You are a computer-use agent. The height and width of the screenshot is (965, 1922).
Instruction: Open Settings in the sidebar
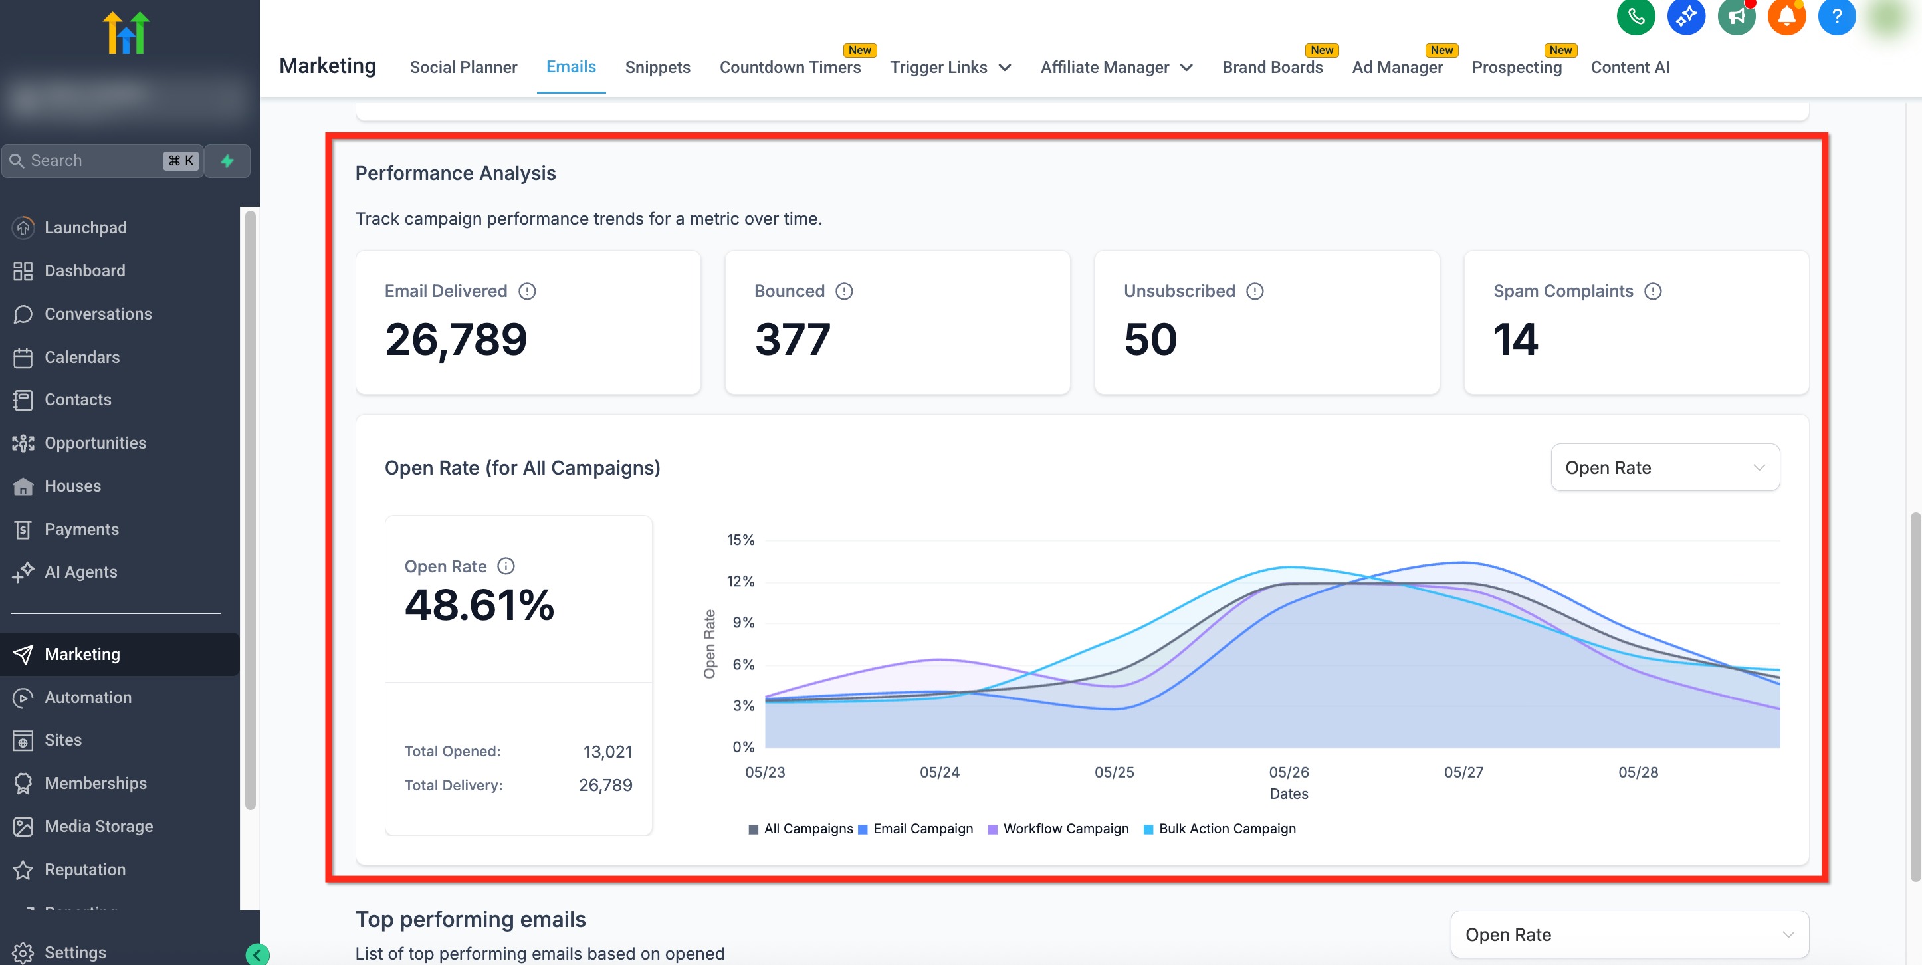point(74,952)
